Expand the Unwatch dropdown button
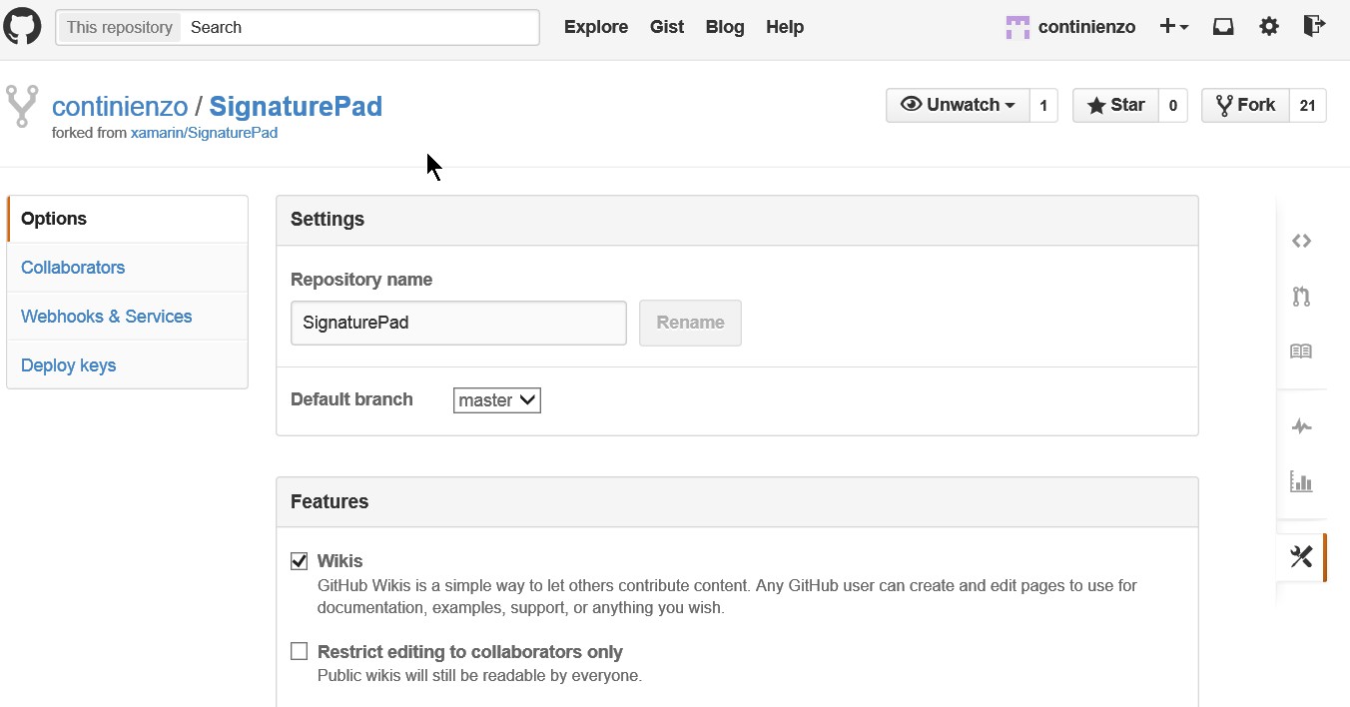This screenshot has height=707, width=1350. (x=957, y=105)
